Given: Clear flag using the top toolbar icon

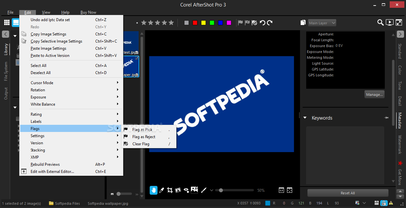Looking at the screenshot, I should click(254, 22).
